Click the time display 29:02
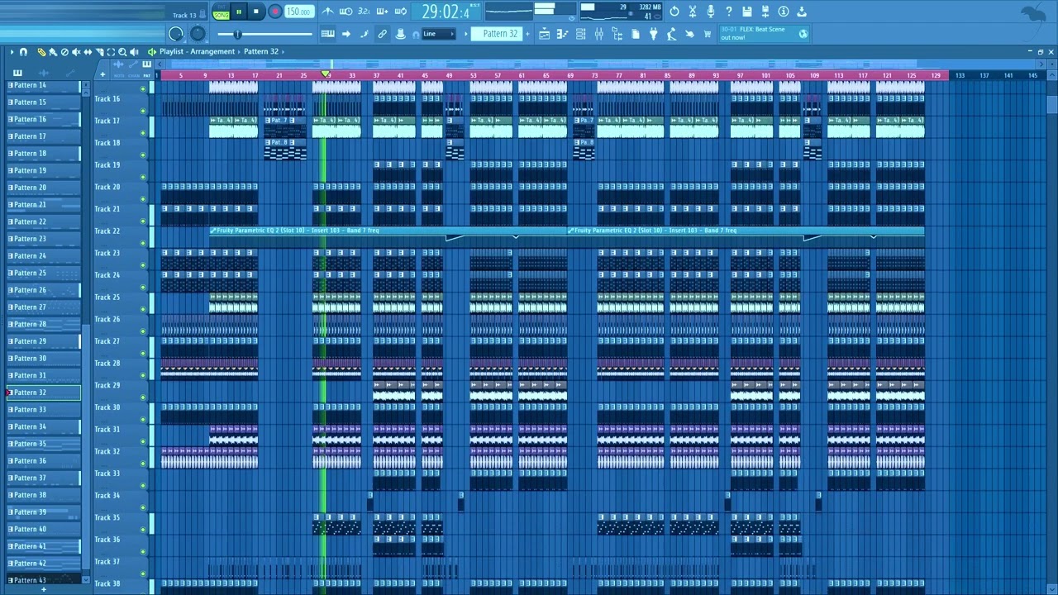The width and height of the screenshot is (1058, 595). coord(445,12)
